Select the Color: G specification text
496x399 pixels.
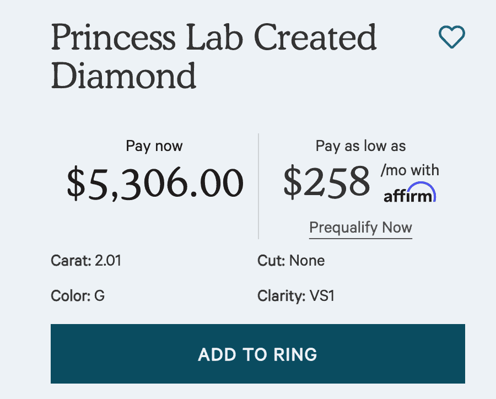78,295
